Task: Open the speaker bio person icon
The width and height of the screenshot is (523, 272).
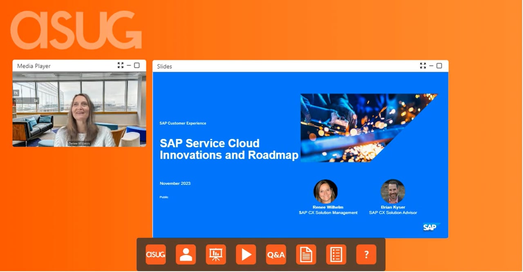Action: pyautogui.click(x=186, y=254)
